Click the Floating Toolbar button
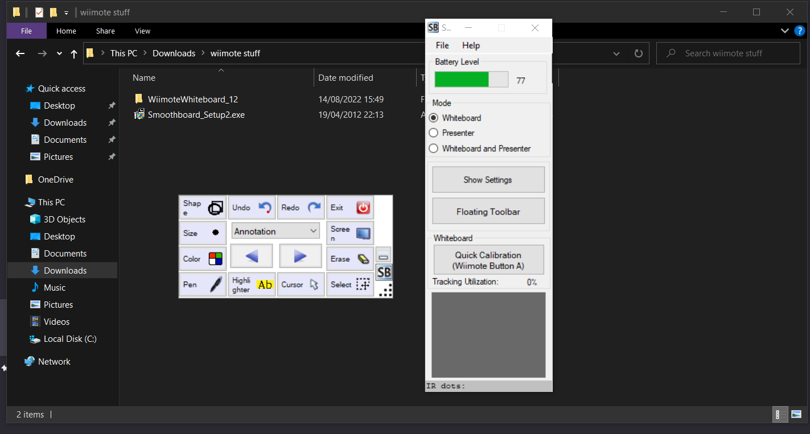This screenshot has width=810, height=434. pyautogui.click(x=488, y=211)
